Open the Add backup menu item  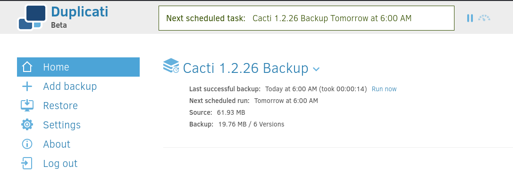click(x=70, y=87)
